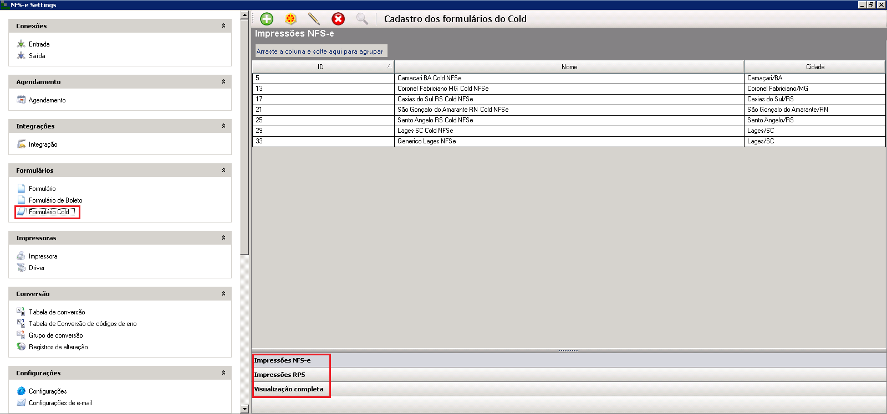Select the Formulário Cold icon
887x414 pixels.
[21, 211]
